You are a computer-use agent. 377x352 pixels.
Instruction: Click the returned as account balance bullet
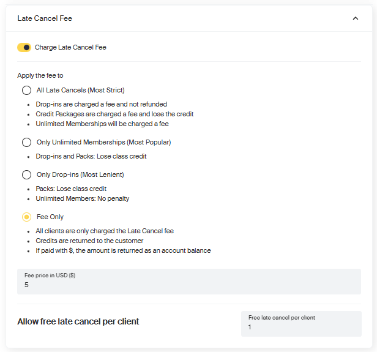pyautogui.click(x=123, y=251)
